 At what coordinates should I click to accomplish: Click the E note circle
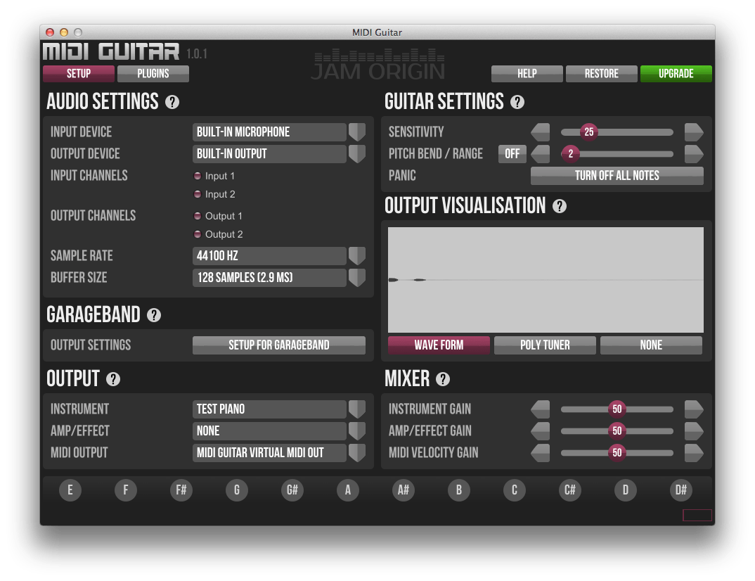(x=70, y=490)
